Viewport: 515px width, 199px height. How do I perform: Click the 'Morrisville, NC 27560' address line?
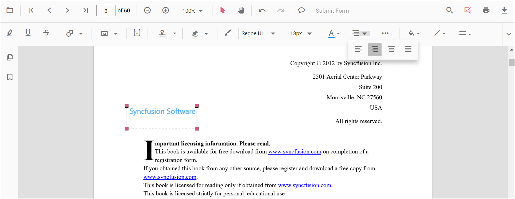pyautogui.click(x=354, y=97)
